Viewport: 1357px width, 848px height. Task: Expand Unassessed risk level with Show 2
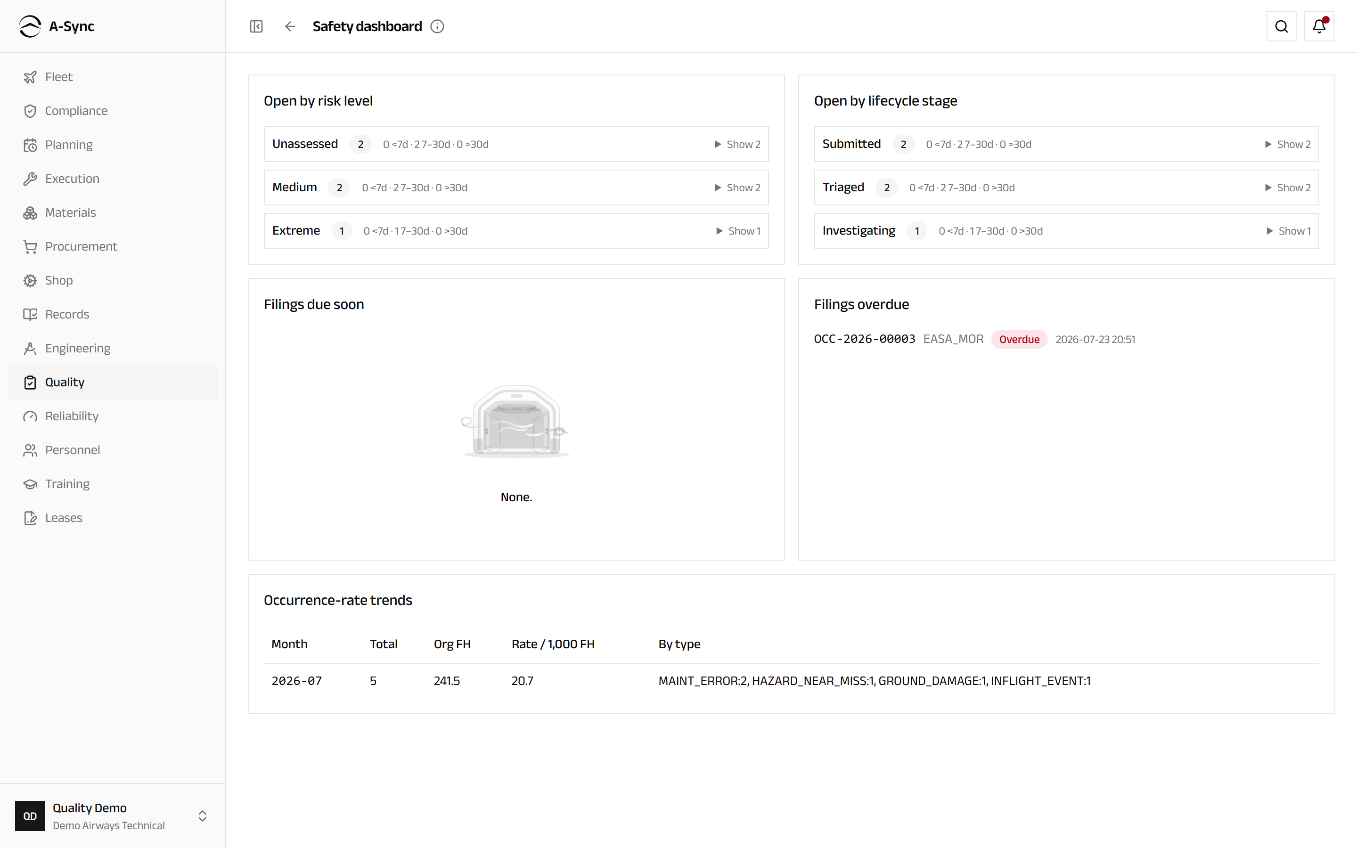coord(737,144)
